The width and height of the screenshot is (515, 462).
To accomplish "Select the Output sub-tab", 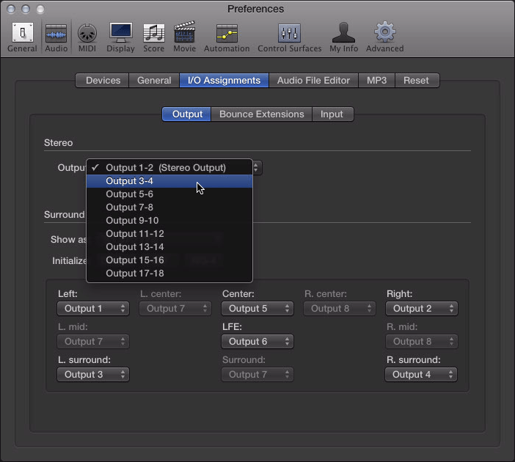I will (x=186, y=114).
